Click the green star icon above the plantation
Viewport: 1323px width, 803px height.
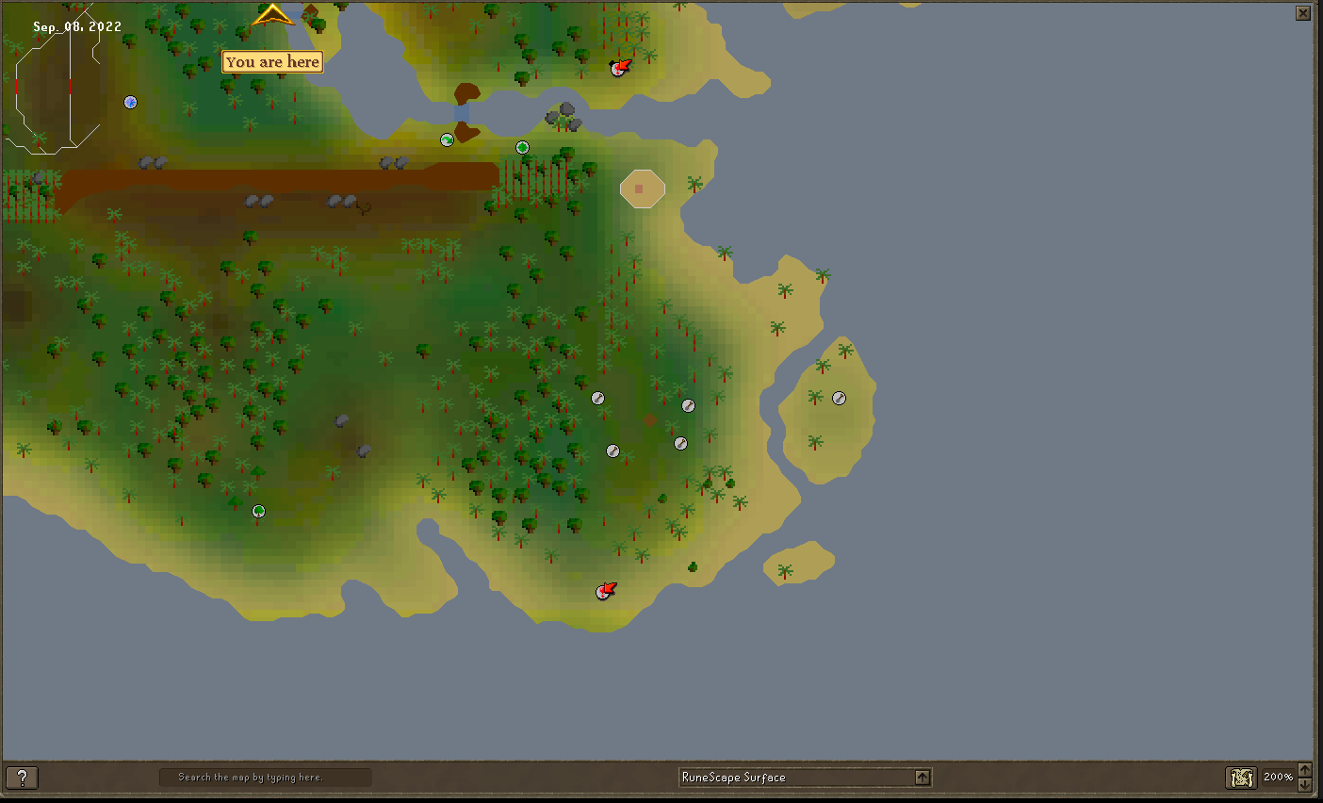(523, 147)
